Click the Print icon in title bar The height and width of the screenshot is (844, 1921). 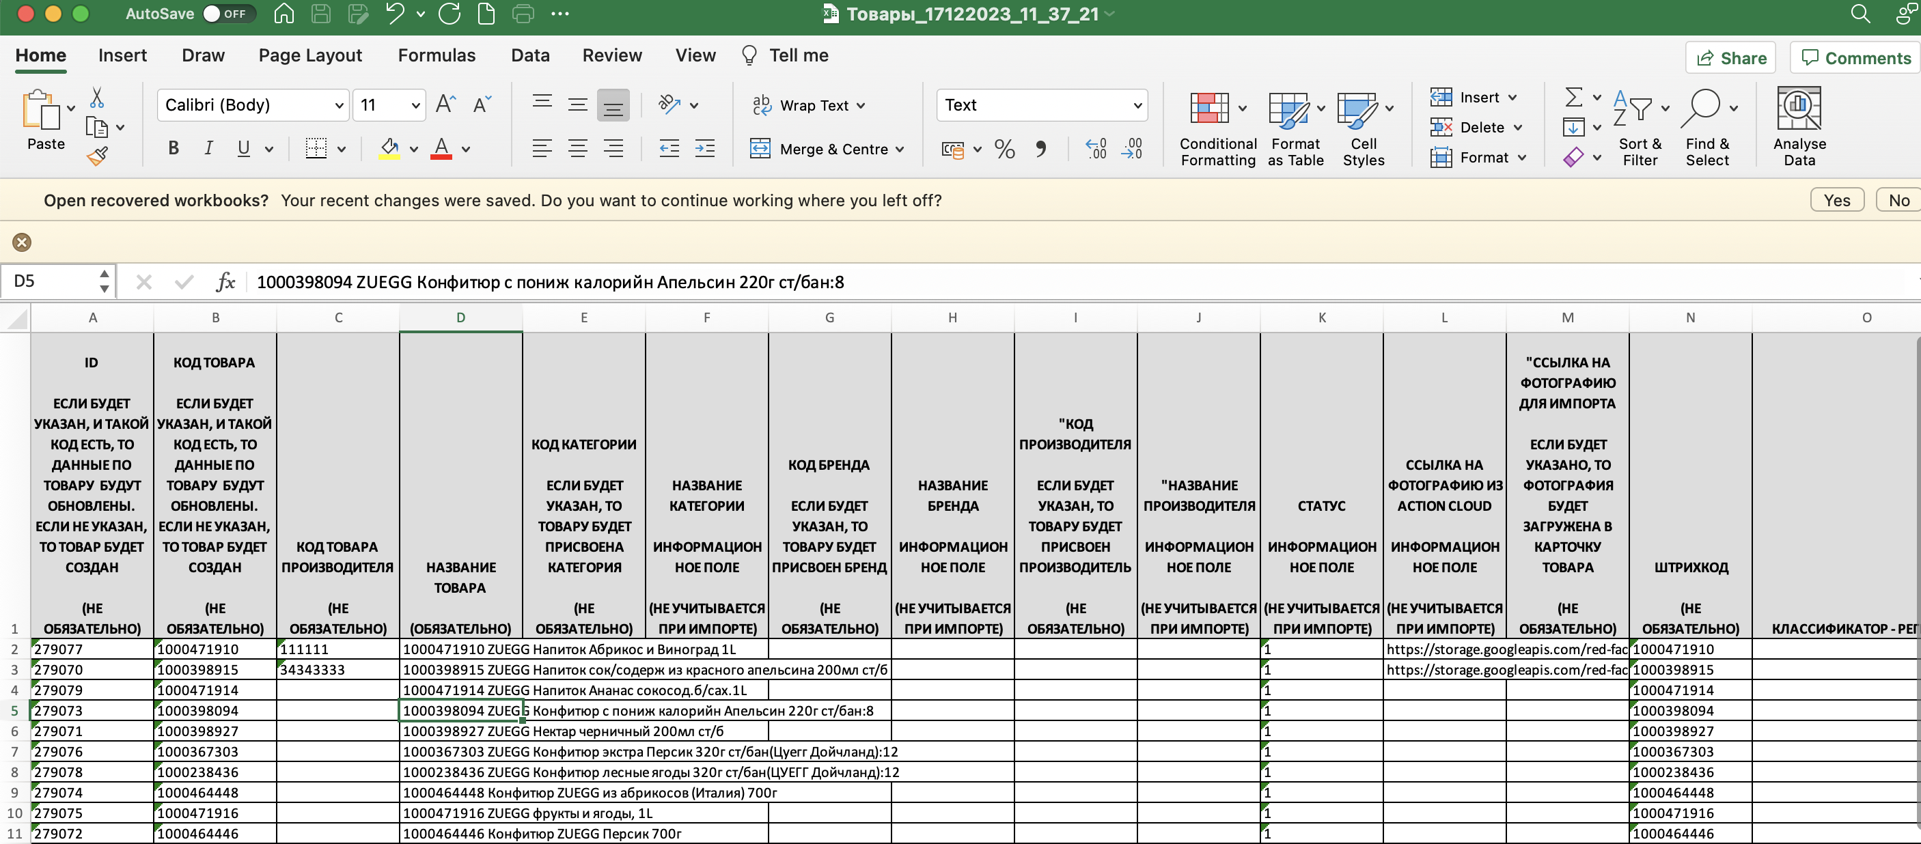point(523,14)
